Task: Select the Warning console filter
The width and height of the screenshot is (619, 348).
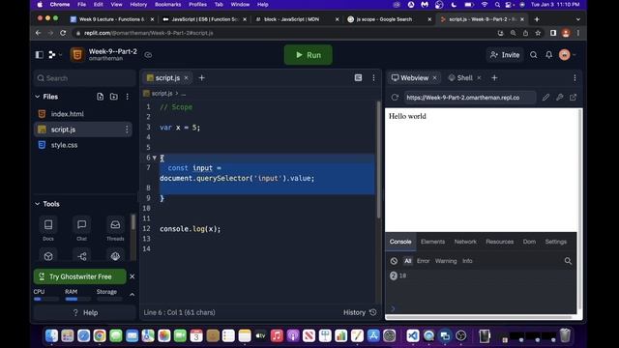Action: coord(446,261)
